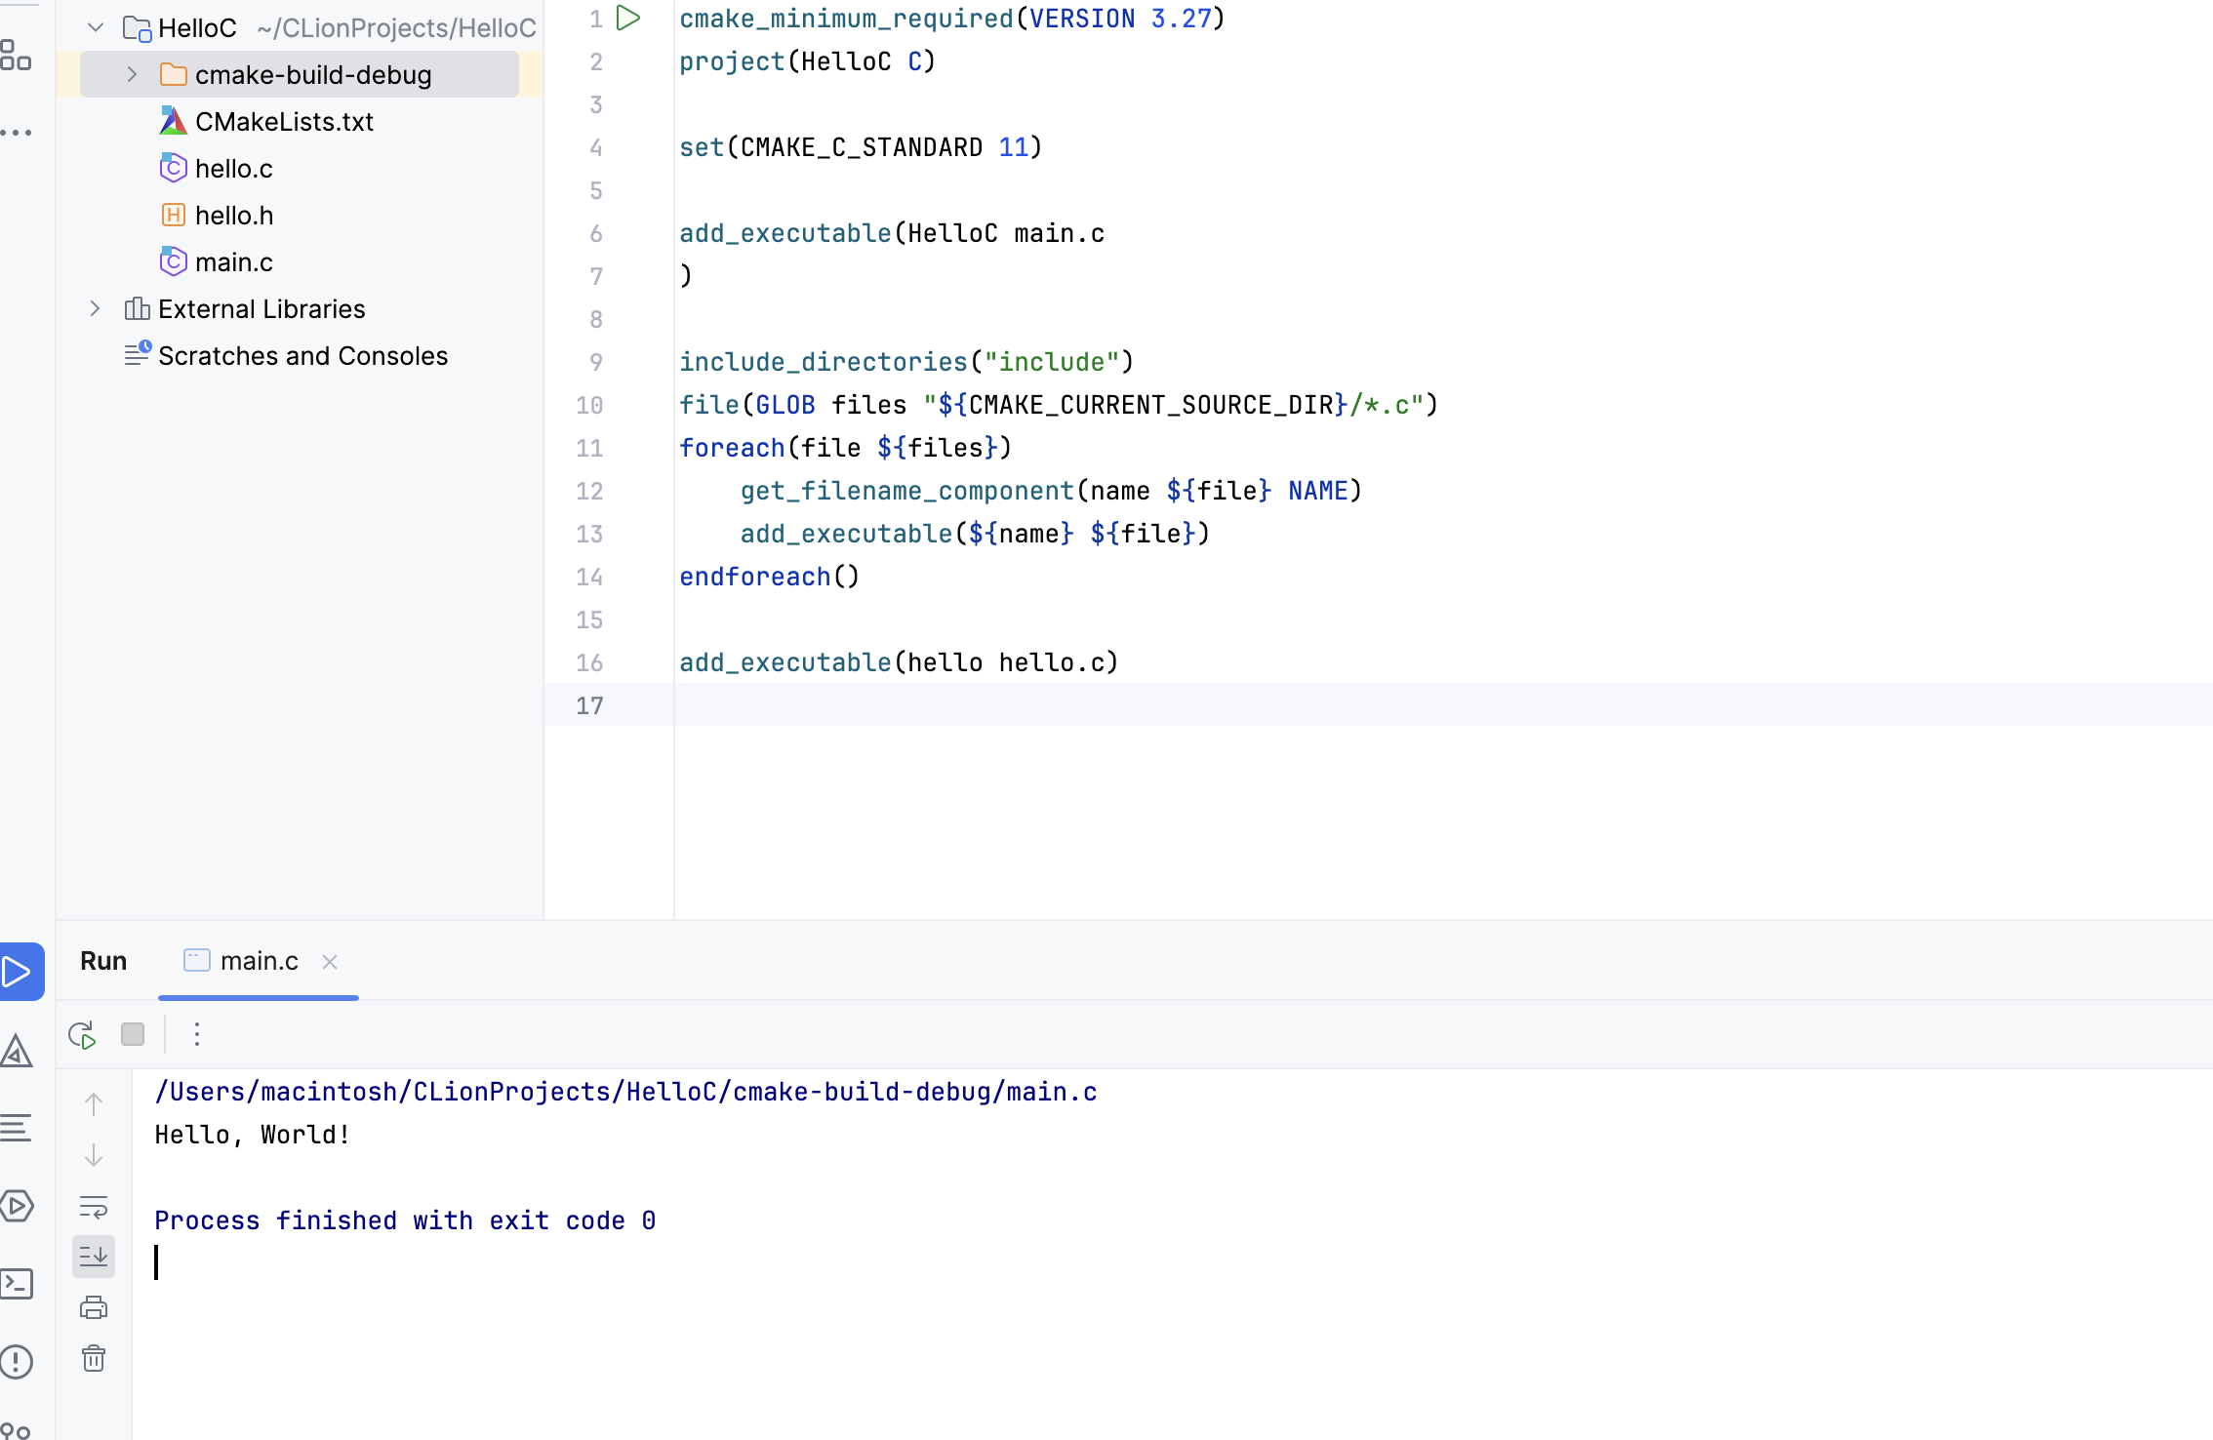Click 'cmake_minimum_required' on line 1
The height and width of the screenshot is (1440, 2213).
847,19
